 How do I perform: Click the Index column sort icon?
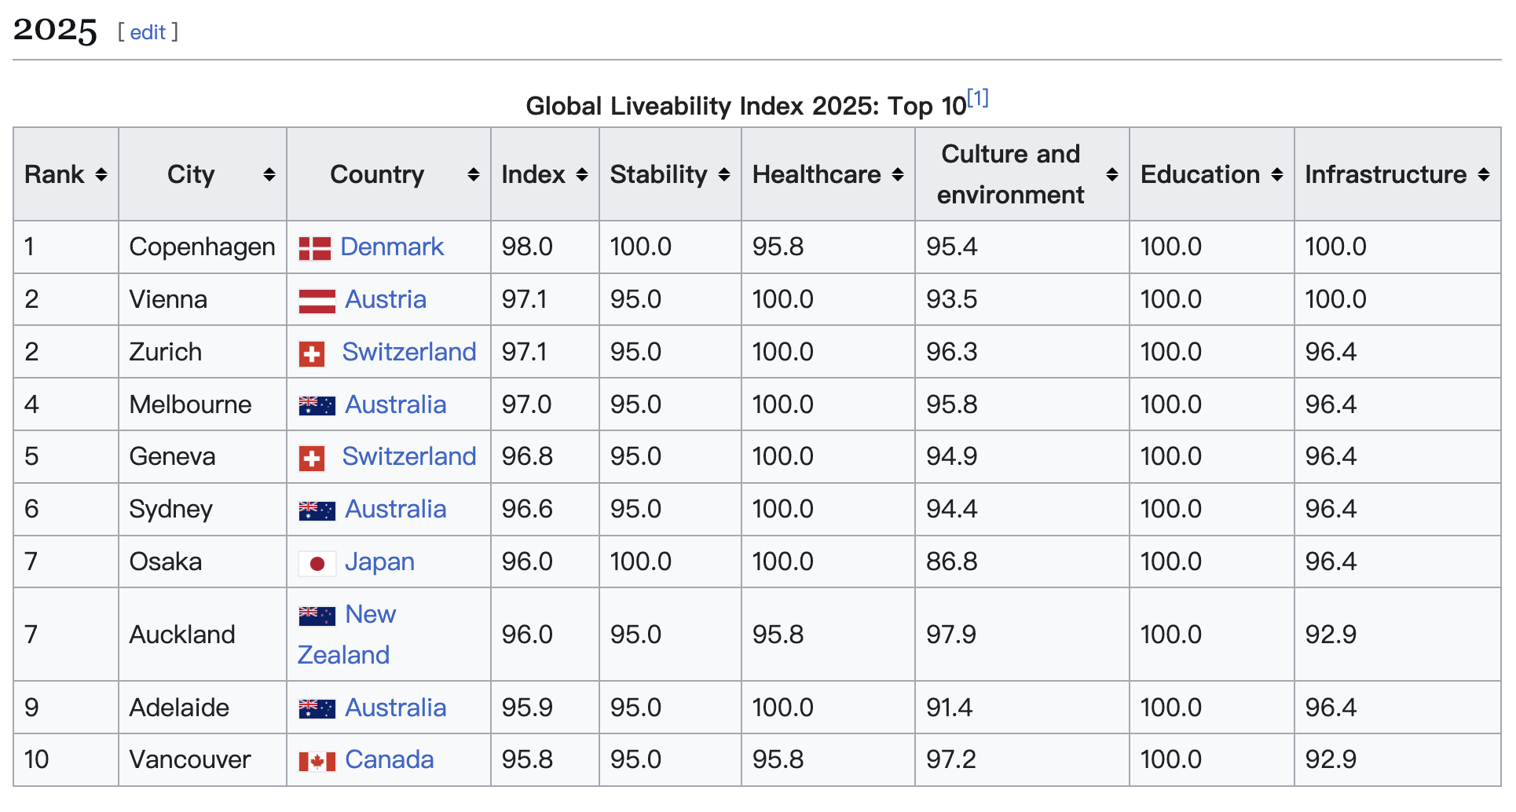click(581, 174)
